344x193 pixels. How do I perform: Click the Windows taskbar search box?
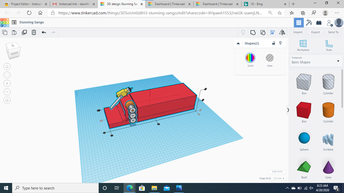click(55, 188)
